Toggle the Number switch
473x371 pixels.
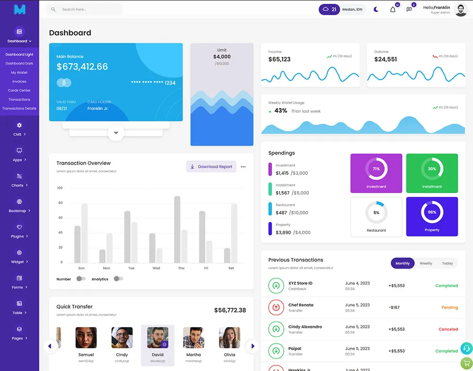(81, 279)
